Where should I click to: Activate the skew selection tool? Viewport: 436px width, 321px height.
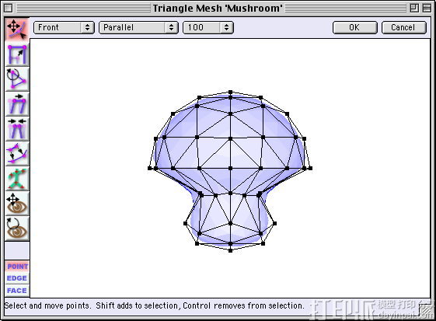pos(17,104)
